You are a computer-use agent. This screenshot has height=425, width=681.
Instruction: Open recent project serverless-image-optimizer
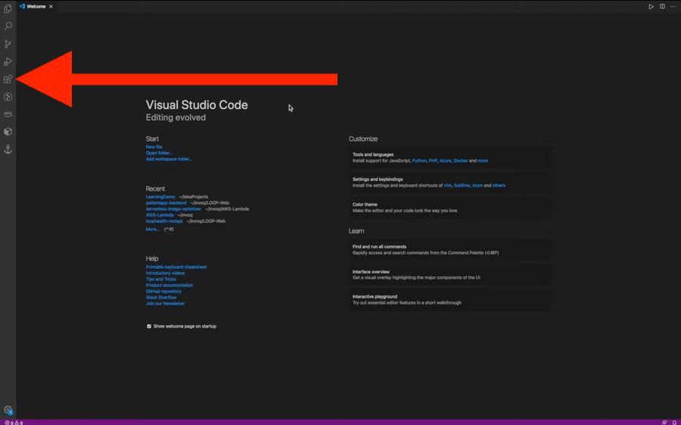[x=173, y=209]
